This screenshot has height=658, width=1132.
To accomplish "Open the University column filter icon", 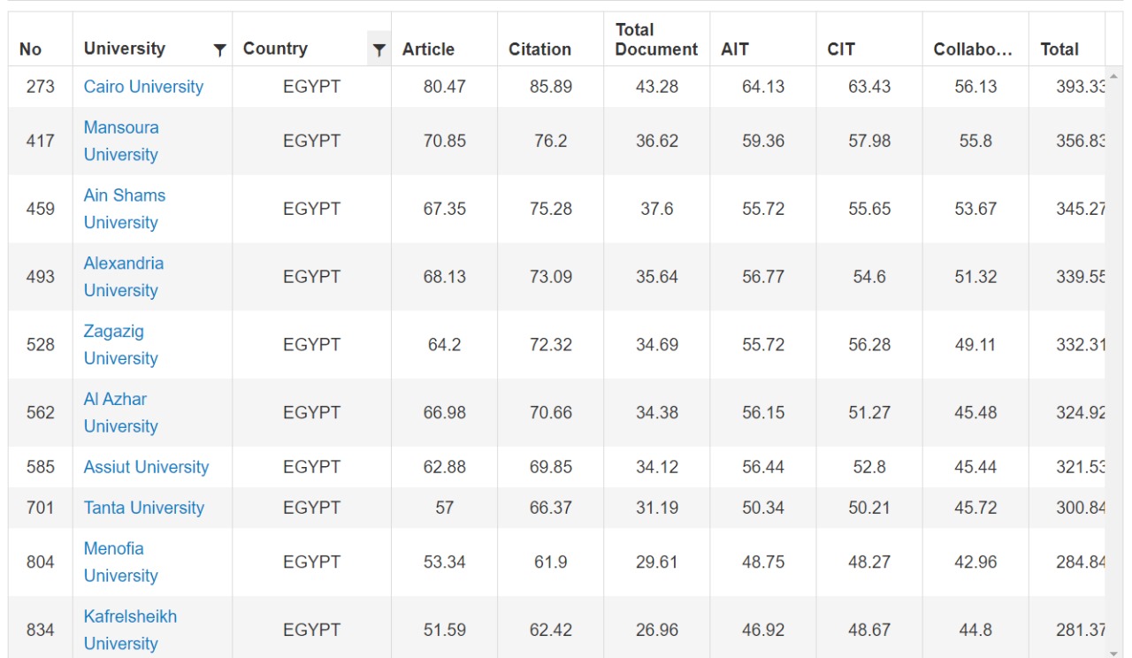I will point(220,50).
